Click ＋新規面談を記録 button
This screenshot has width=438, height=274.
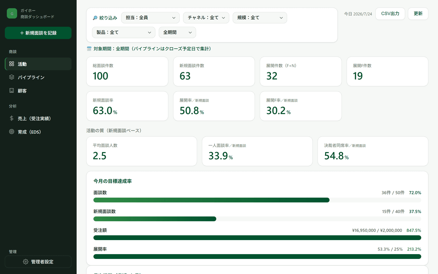[38, 33]
